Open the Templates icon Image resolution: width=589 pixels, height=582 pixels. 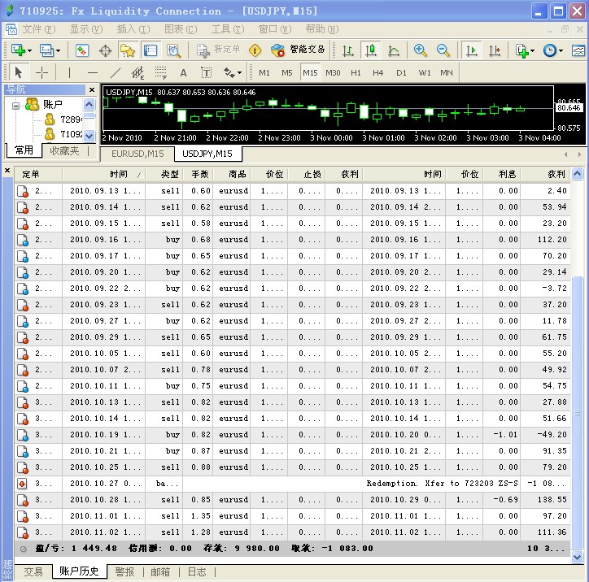pos(578,50)
